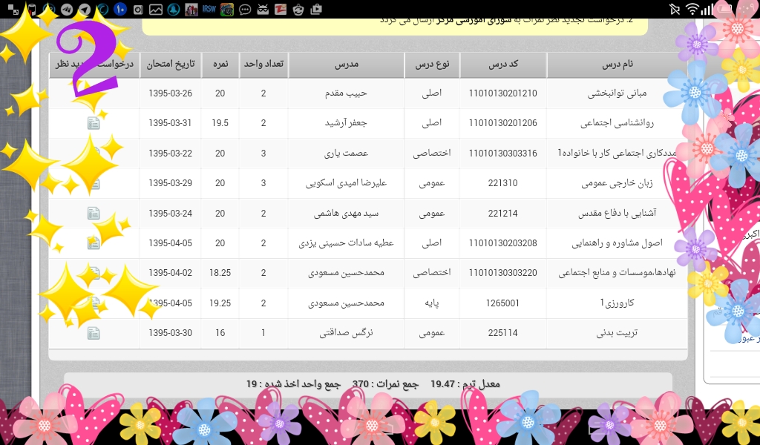The image size is (760, 445).
Task: Click the 'نمره' column header
Action: [x=220, y=65]
